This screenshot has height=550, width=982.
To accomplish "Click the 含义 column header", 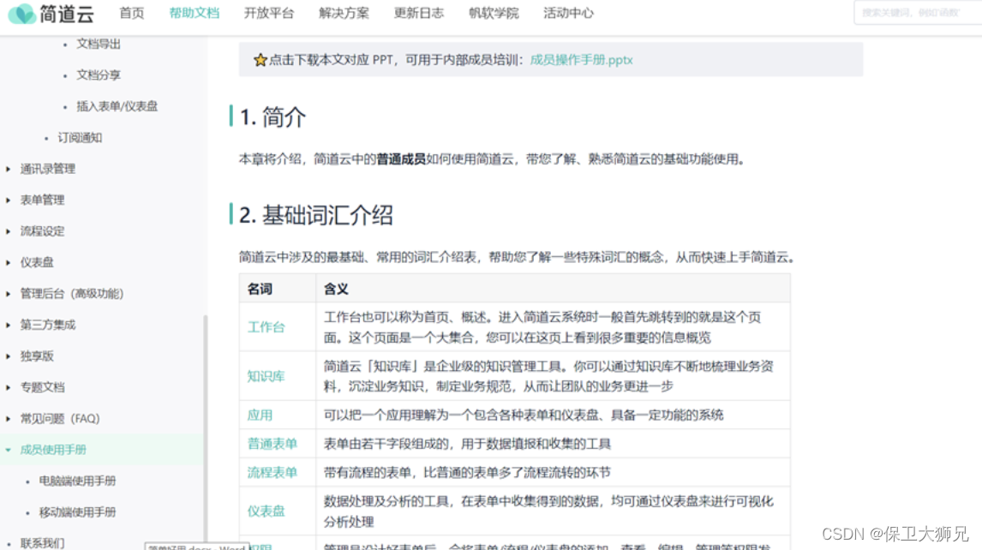I will pyautogui.click(x=336, y=289).
